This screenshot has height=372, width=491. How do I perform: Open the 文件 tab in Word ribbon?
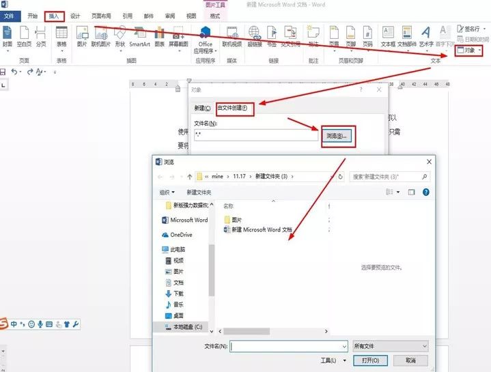(x=10, y=16)
